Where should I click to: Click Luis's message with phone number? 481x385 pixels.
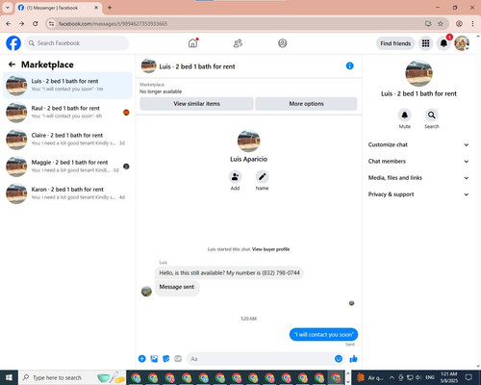(x=229, y=272)
